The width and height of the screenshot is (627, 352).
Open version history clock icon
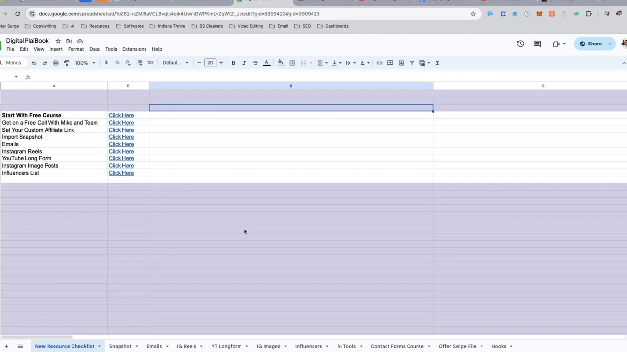coord(520,44)
